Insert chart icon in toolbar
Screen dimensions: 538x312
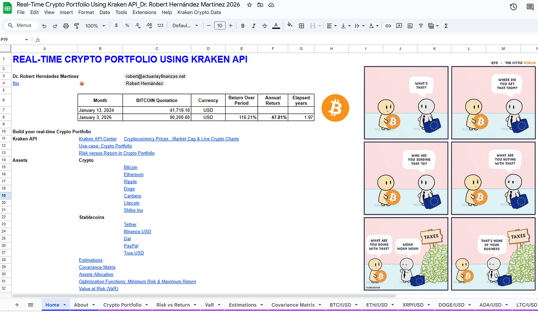410,26
